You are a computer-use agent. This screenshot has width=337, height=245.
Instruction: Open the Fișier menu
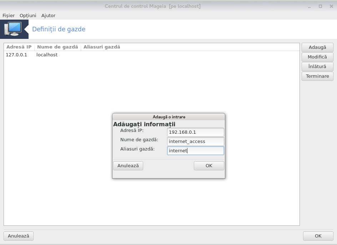(9, 15)
